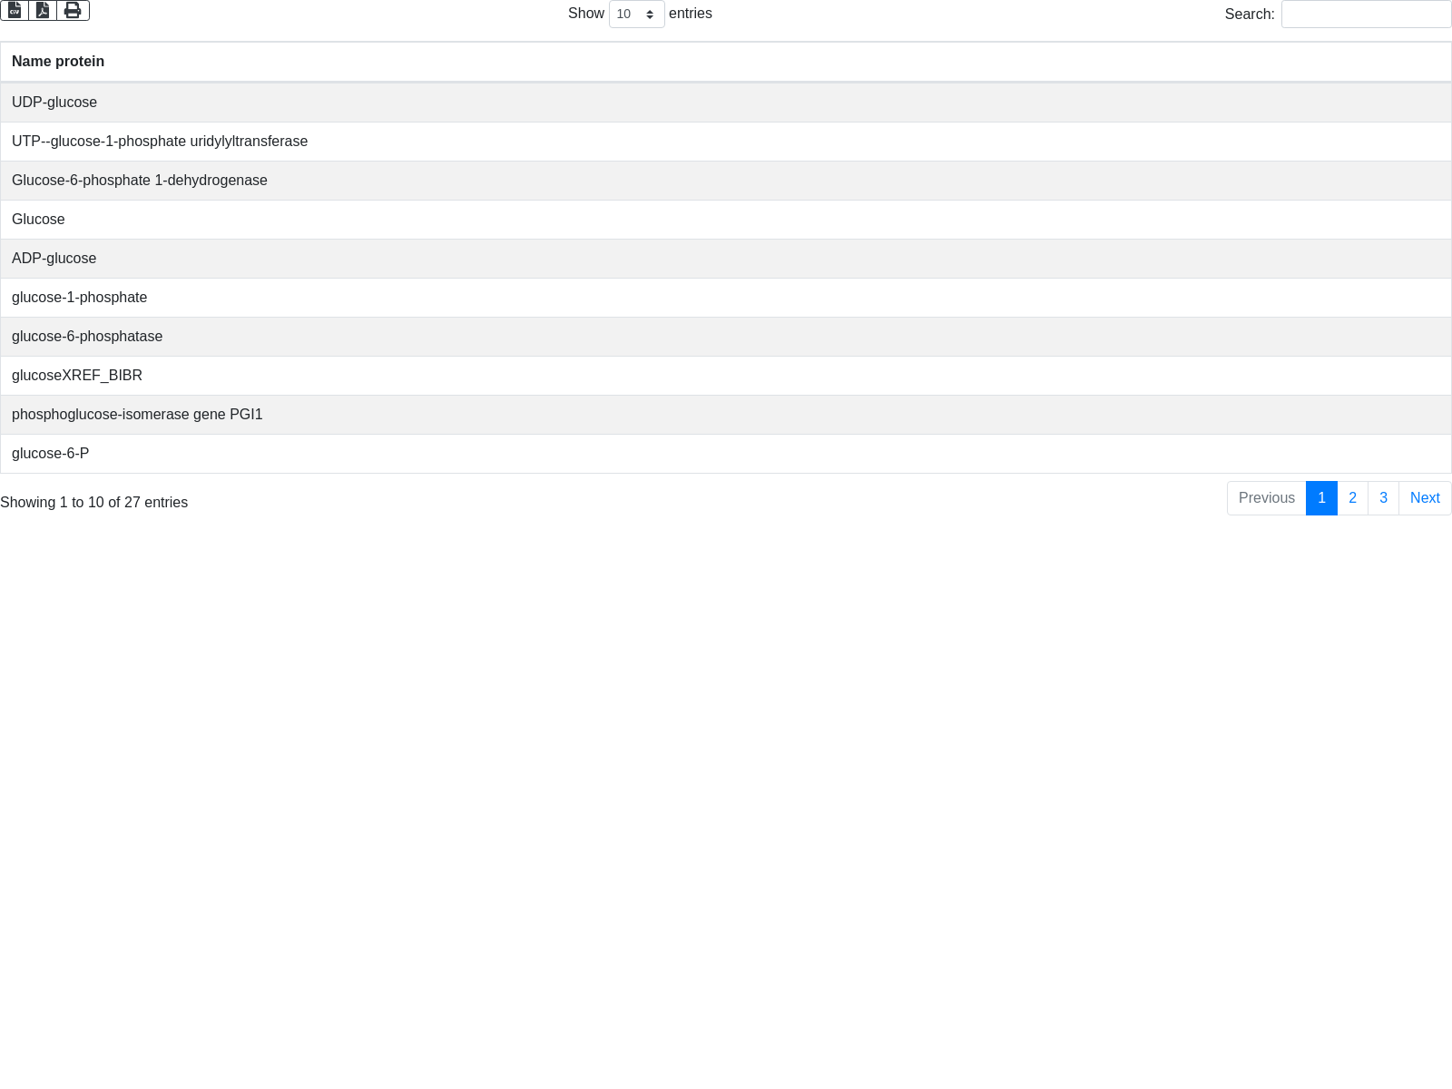Select phosphoglucose-isomerase gene PGI1 row
The image size is (1452, 1089).
click(137, 415)
